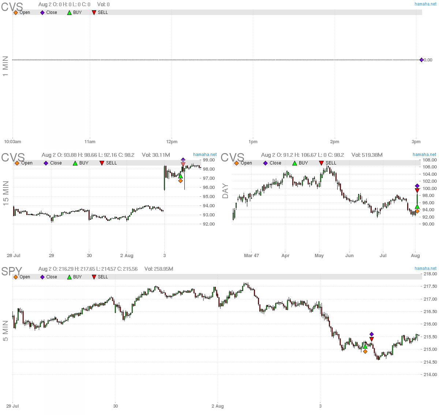Viewport: 439px width, 415px height.
Task: Click the '29 Jul' date on SPY axis
Action: click(x=12, y=406)
